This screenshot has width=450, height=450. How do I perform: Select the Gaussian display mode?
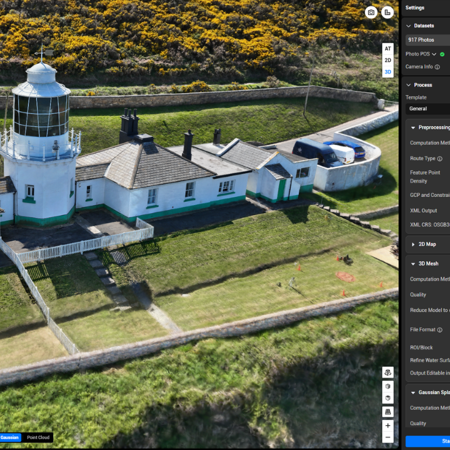pos(11,437)
